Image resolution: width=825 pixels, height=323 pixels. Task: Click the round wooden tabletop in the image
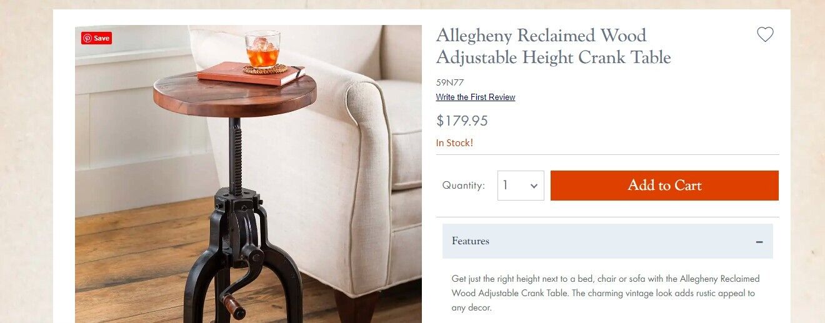pos(235,95)
